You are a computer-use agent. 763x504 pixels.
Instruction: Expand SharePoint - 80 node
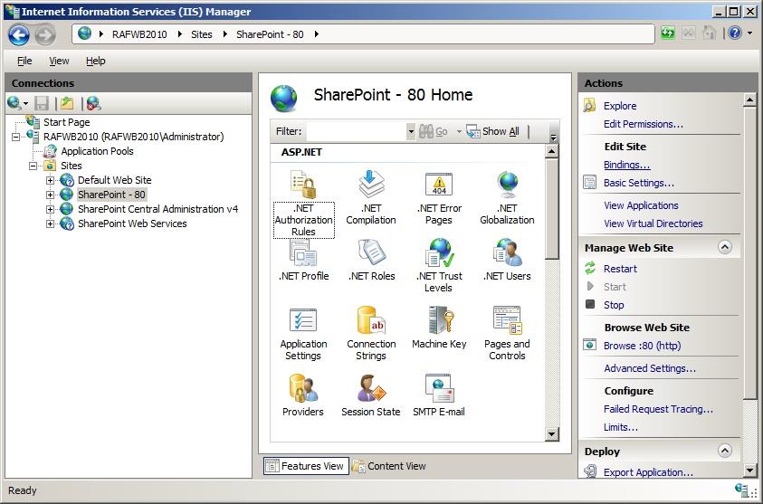[x=50, y=195]
